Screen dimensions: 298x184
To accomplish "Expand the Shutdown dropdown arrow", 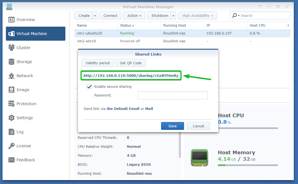I will tap(173, 16).
